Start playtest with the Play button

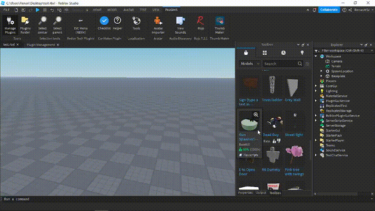(38, 10)
